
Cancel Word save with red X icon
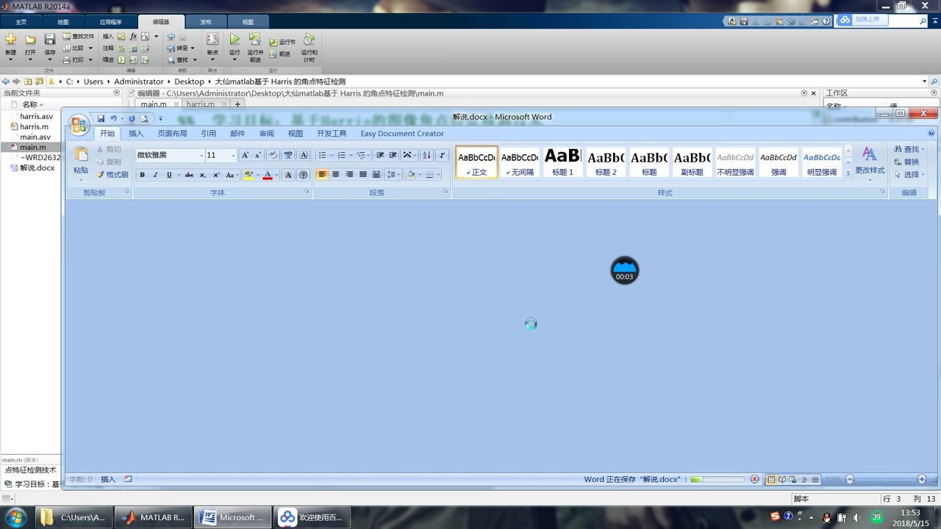tap(754, 480)
